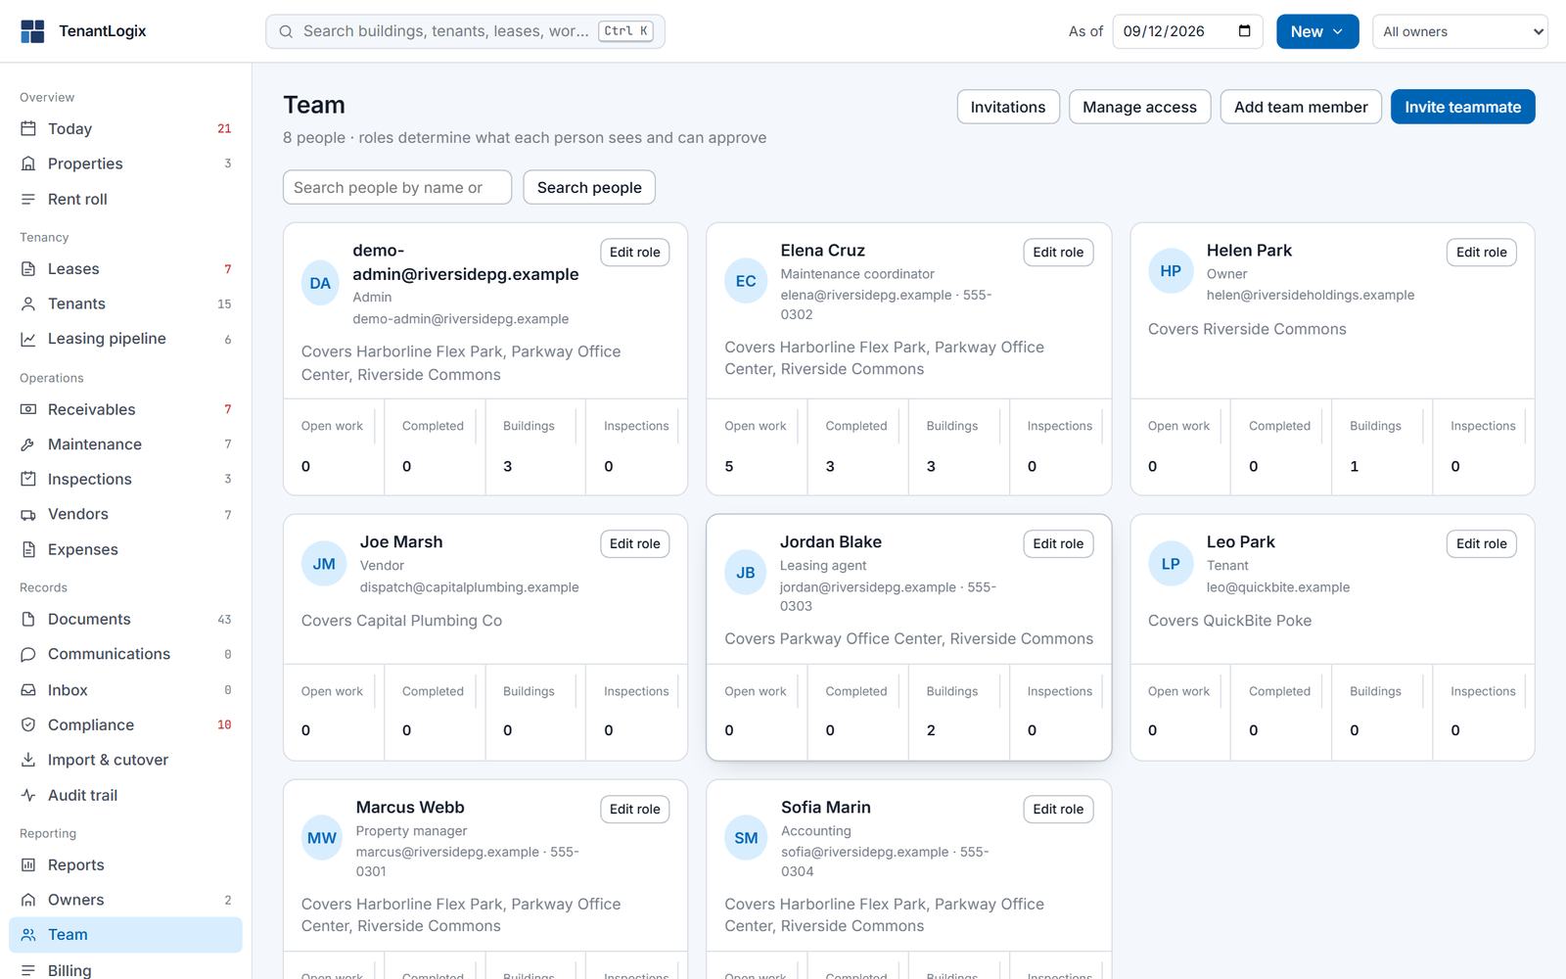Click the Inbox tray icon
The height and width of the screenshot is (979, 1566).
28,690
